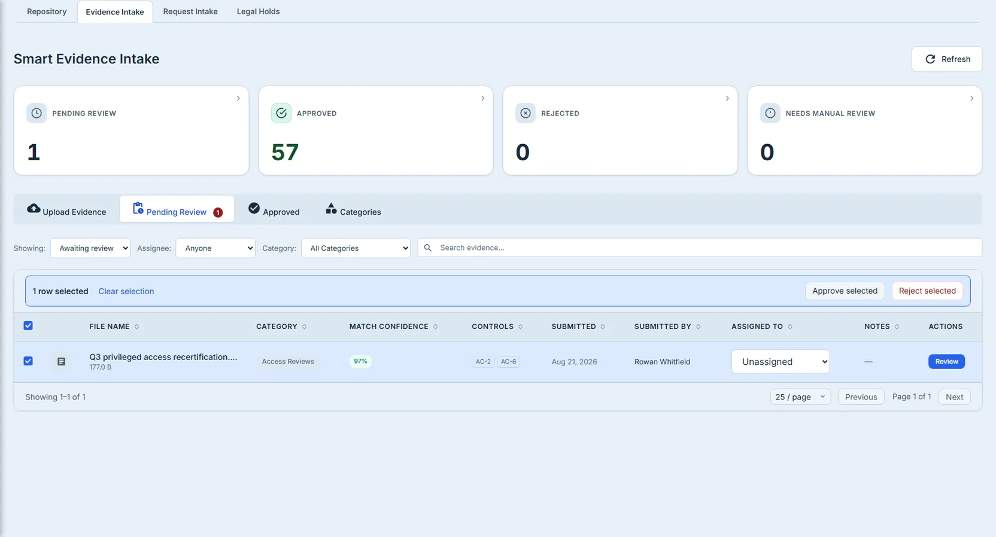Click the cloud upload icon
The height and width of the screenshot is (537, 996).
click(34, 209)
